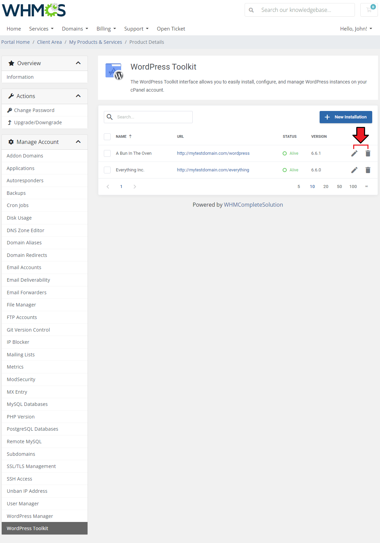Click the WHMCS logo
380x543 pixels.
[34, 10]
